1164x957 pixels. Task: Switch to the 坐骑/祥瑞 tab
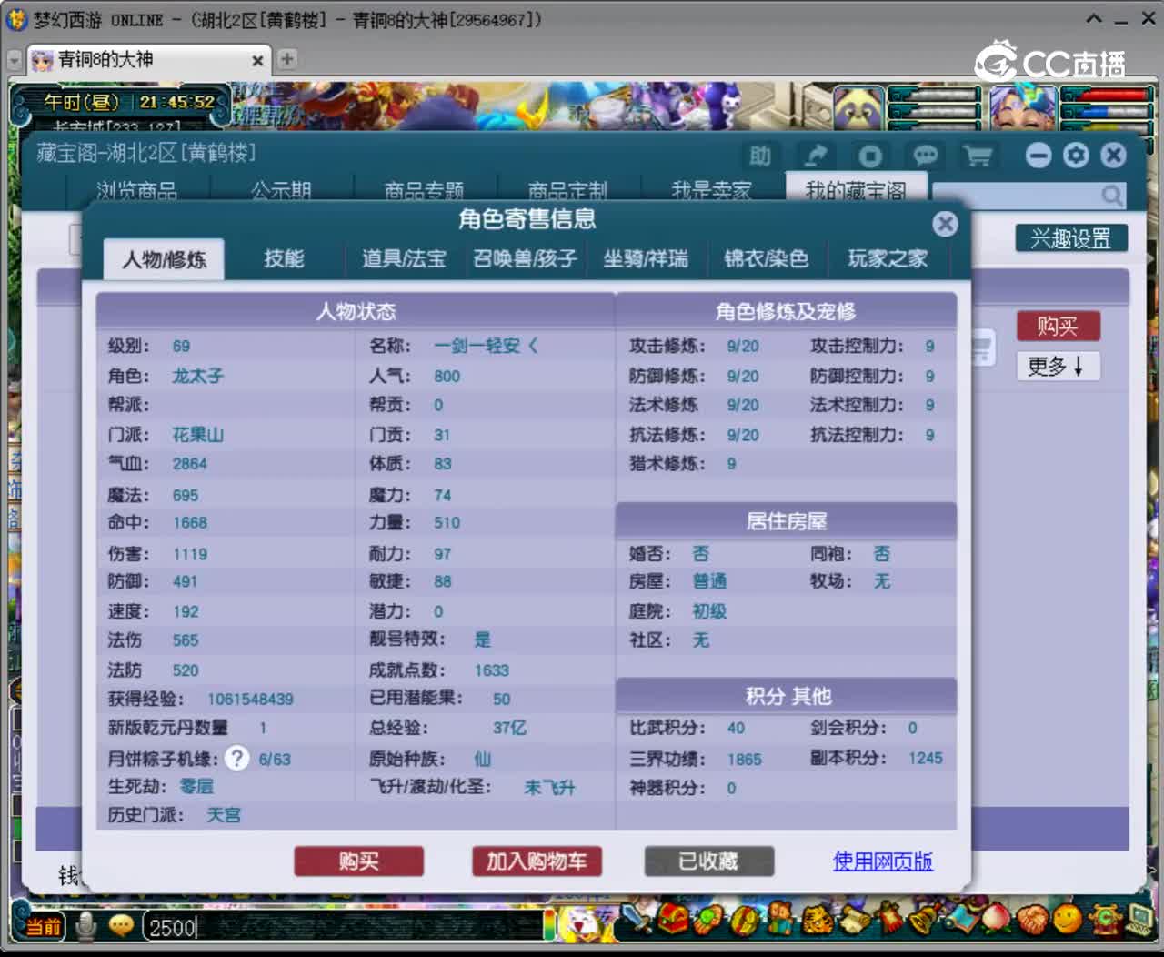pos(646,258)
